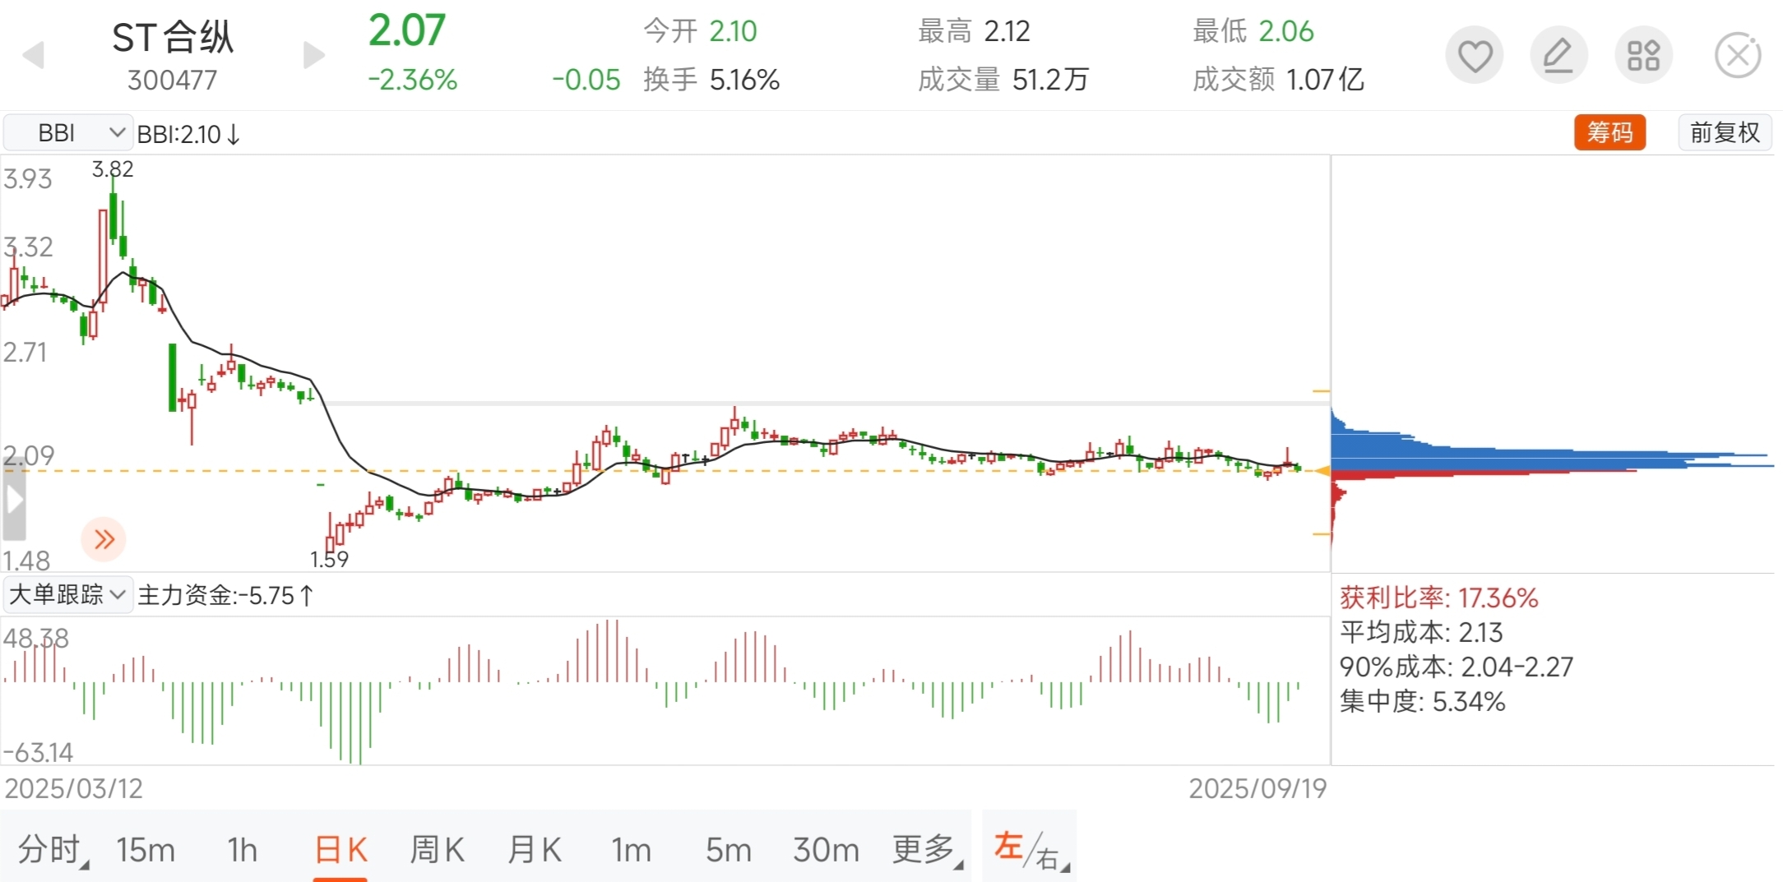Add ST合纵 to favorites via heart icon

click(1475, 54)
